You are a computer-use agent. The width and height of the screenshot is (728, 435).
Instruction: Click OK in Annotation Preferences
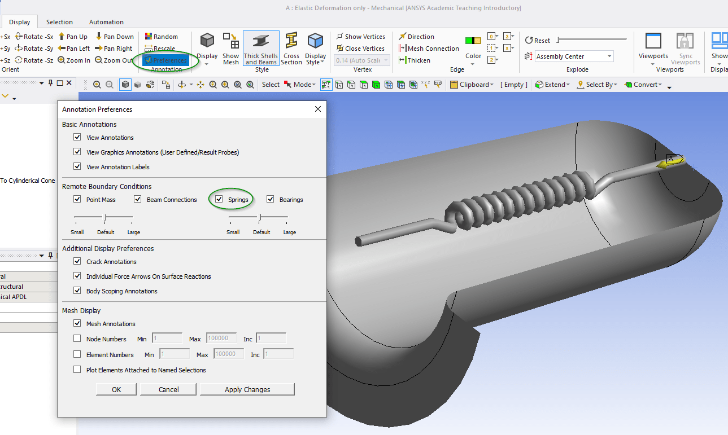116,389
